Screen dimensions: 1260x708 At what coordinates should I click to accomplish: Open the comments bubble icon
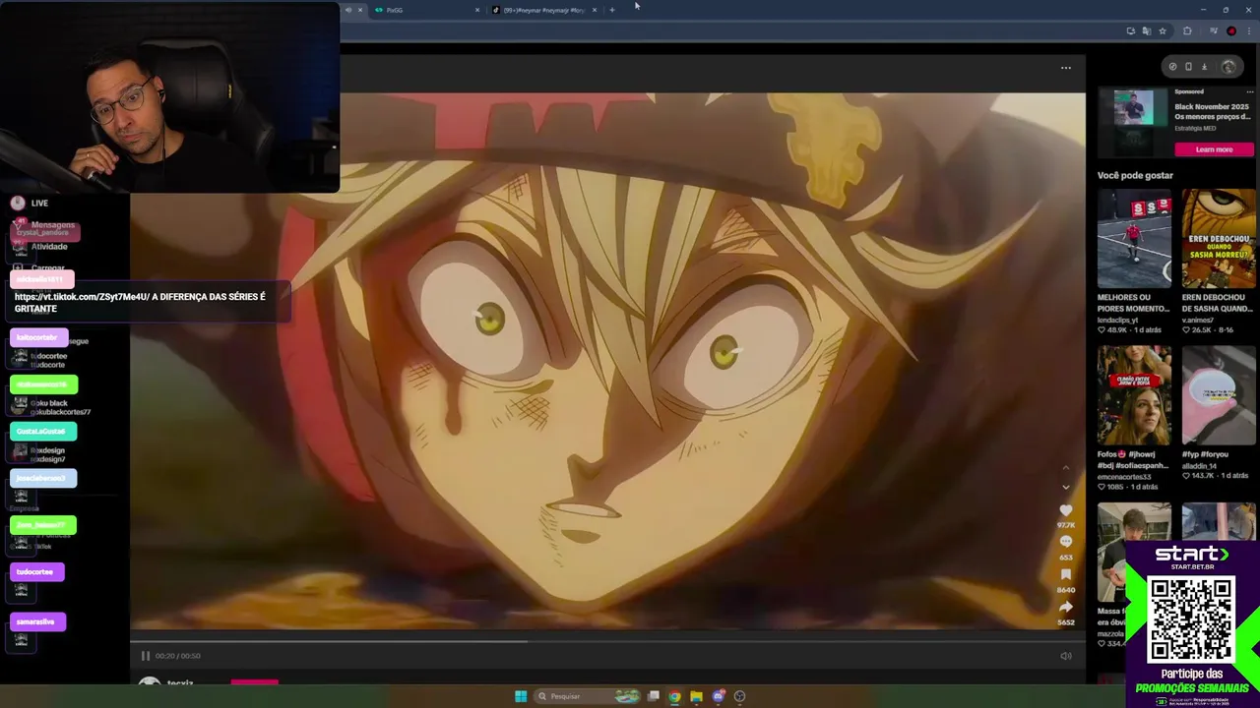[x=1065, y=542]
